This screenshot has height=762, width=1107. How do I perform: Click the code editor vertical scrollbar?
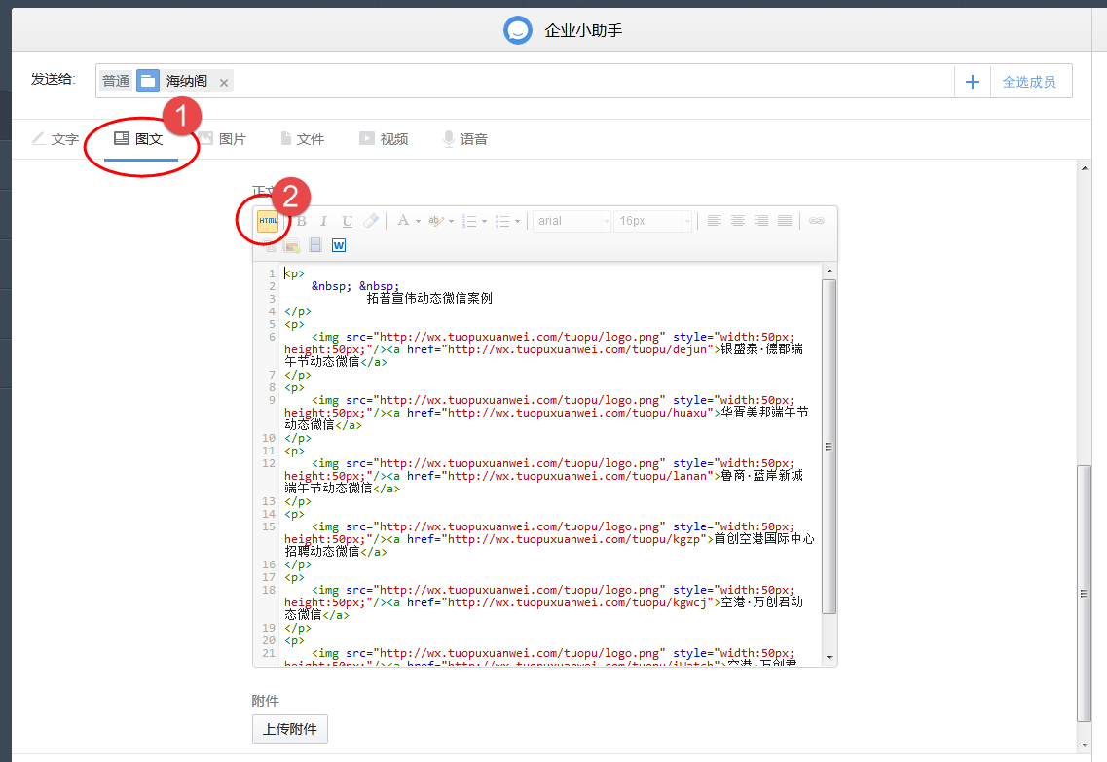point(830,447)
